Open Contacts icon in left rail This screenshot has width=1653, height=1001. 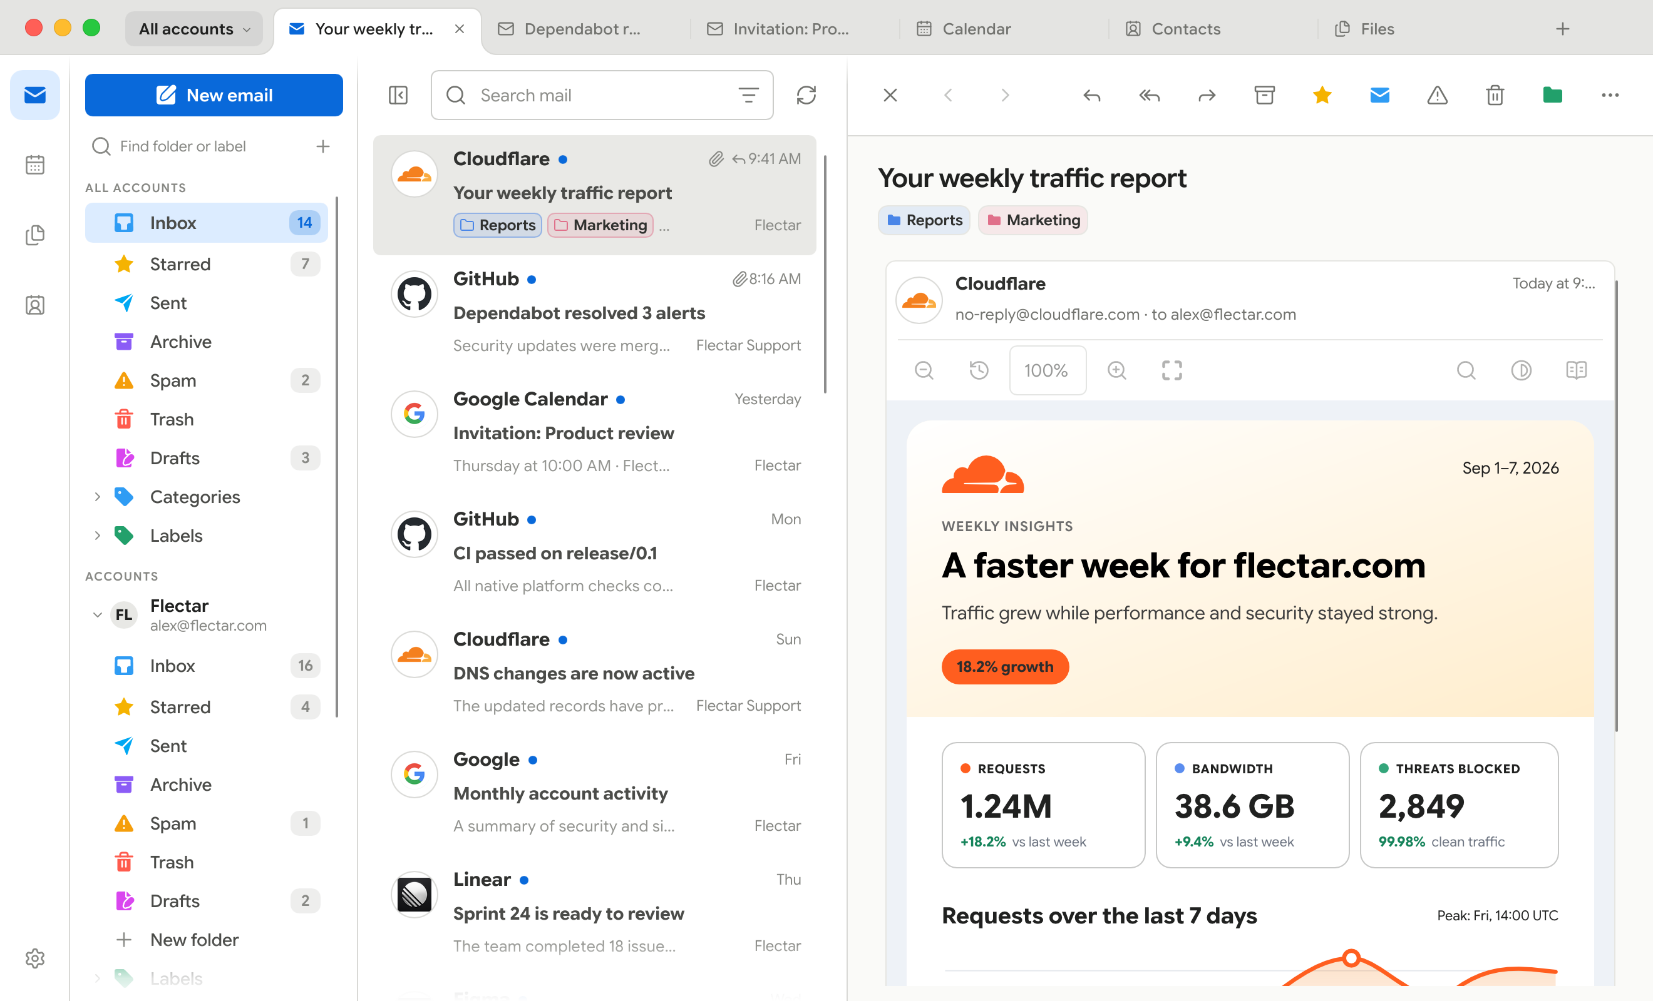pyautogui.click(x=35, y=305)
